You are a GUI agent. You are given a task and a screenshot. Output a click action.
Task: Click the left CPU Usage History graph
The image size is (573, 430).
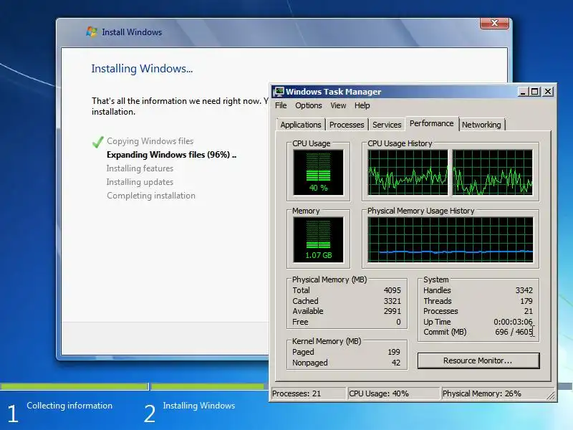click(408, 172)
